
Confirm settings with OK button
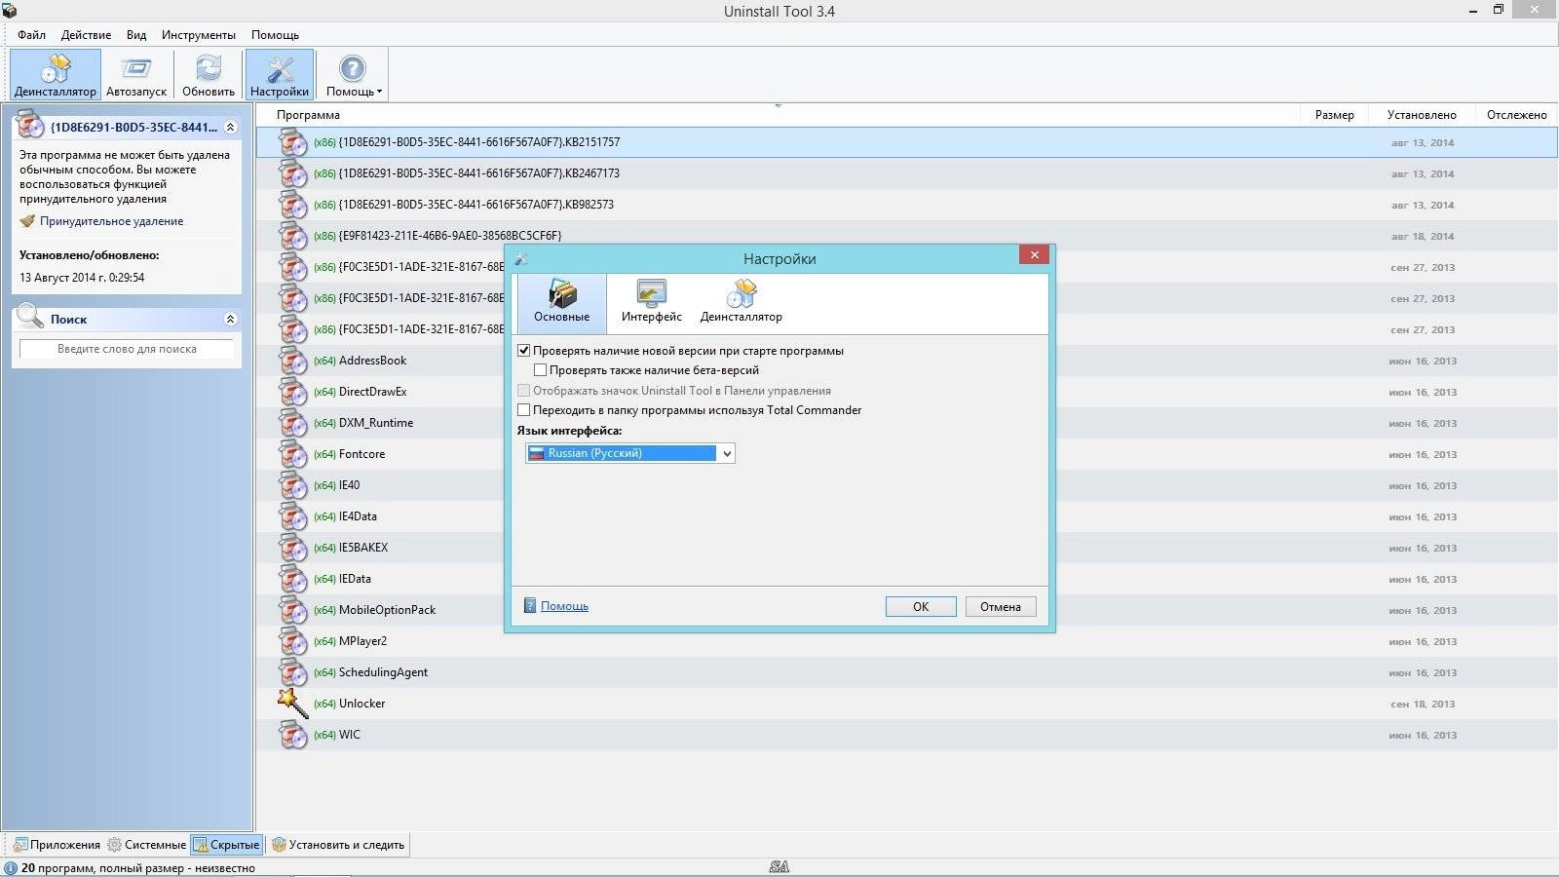(x=921, y=606)
